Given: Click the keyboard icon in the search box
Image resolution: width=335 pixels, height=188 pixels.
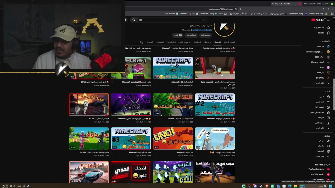Looking at the screenshot, I should coord(141,20).
